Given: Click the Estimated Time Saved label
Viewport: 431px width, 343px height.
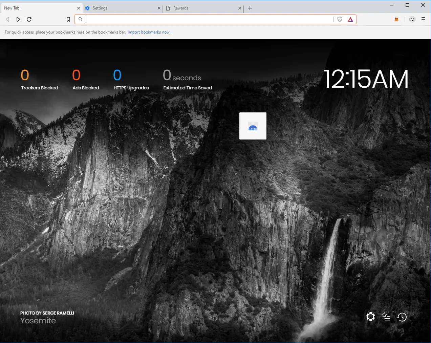Looking at the screenshot, I should point(188,88).
